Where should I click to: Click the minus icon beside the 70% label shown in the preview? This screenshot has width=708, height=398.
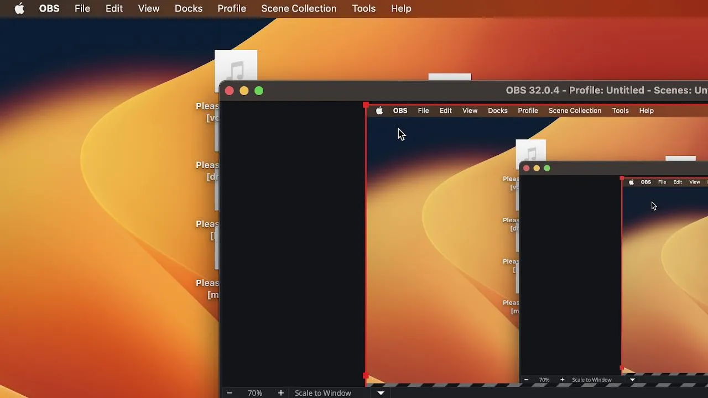(526, 380)
